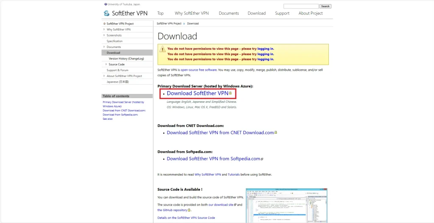Image resolution: width=434 pixels, height=223 pixels.
Task: Jump to See also in table of contents
Action: (x=108, y=118)
